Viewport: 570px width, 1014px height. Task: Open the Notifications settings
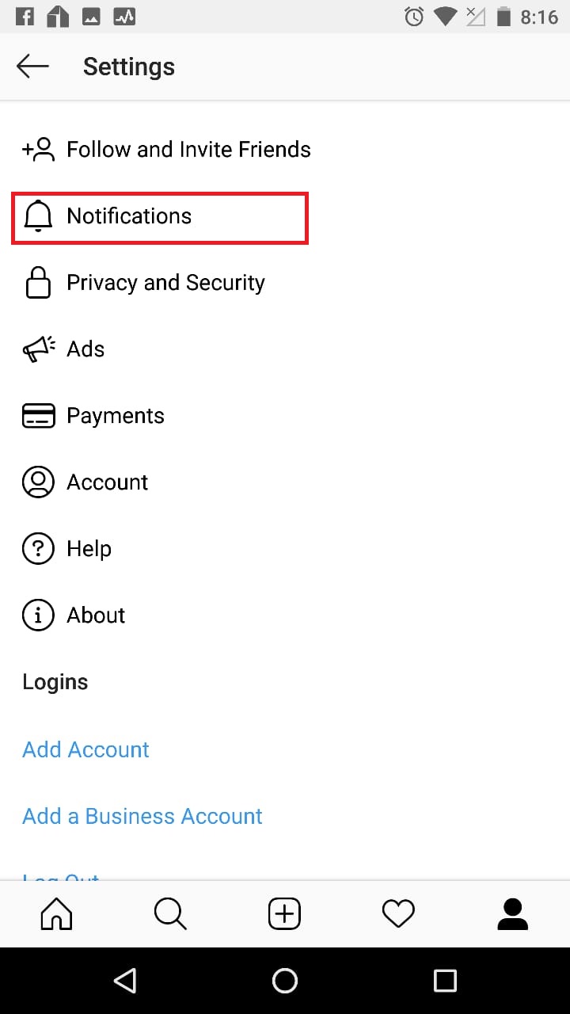159,217
